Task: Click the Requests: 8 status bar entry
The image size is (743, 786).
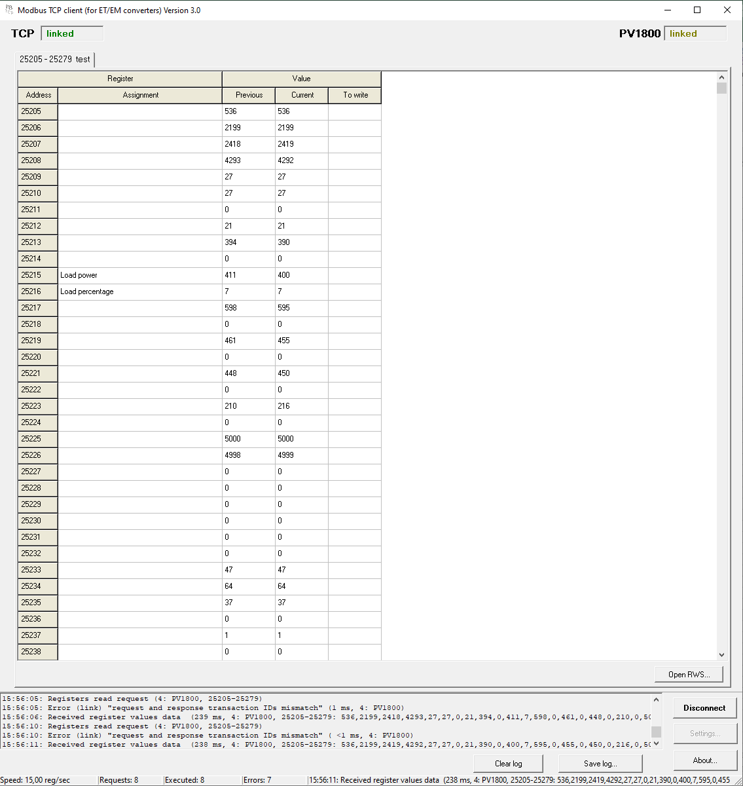Action: 119,780
